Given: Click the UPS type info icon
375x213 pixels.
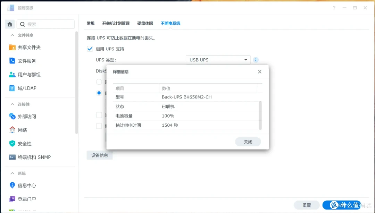Looking at the screenshot, I should point(256,60).
